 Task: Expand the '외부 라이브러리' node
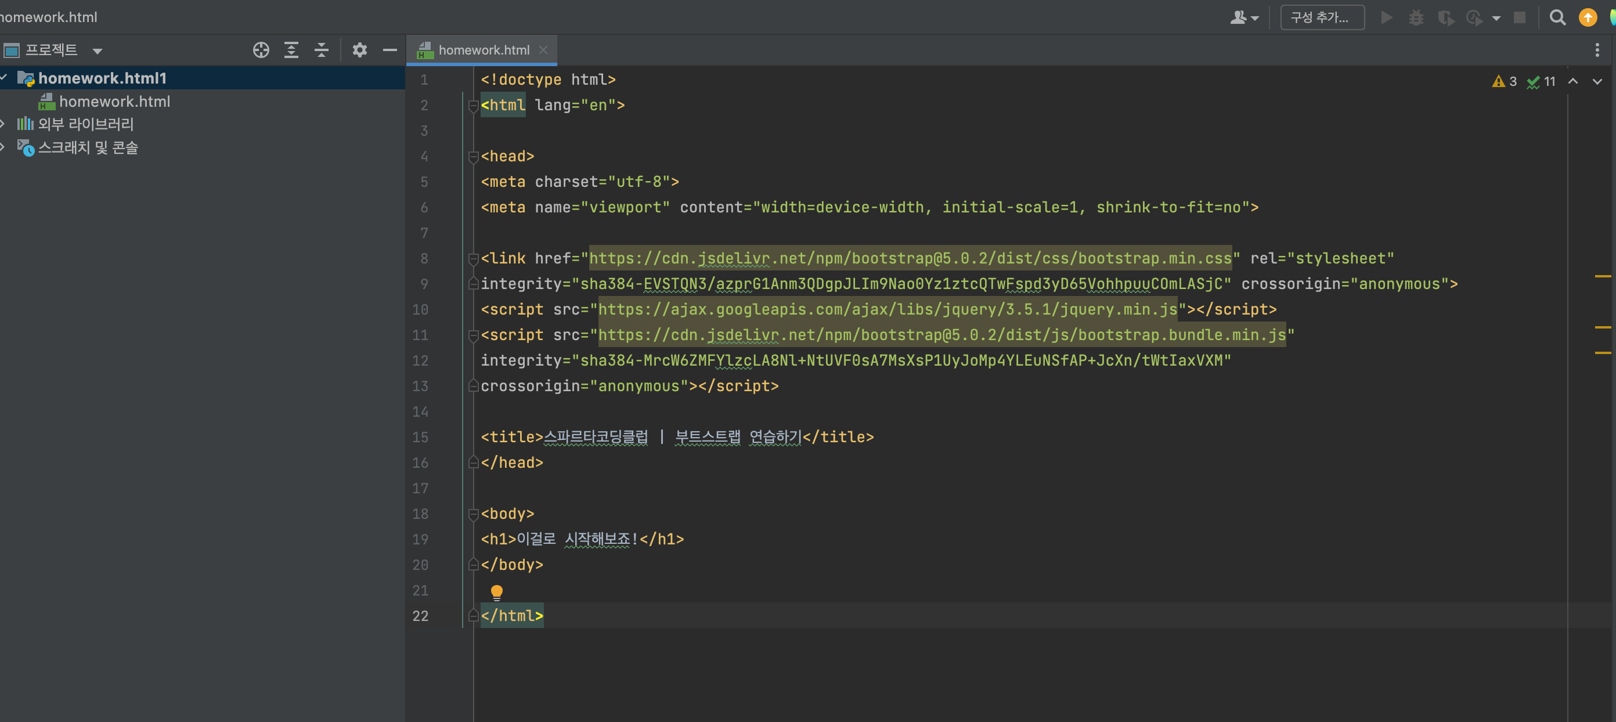coord(3,124)
